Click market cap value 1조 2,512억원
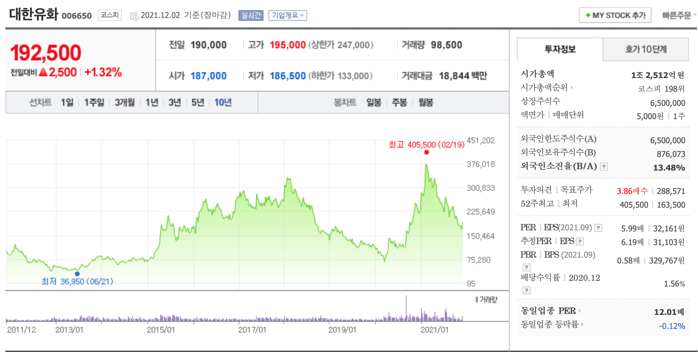The height and width of the screenshot is (352, 698). (x=658, y=75)
